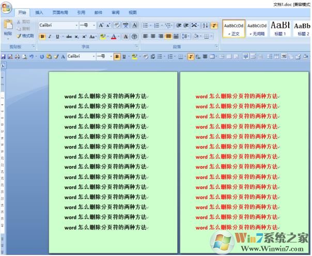312x256 pixels.
Task: Open the paragraph shading paint bucket
Action: [197, 36]
